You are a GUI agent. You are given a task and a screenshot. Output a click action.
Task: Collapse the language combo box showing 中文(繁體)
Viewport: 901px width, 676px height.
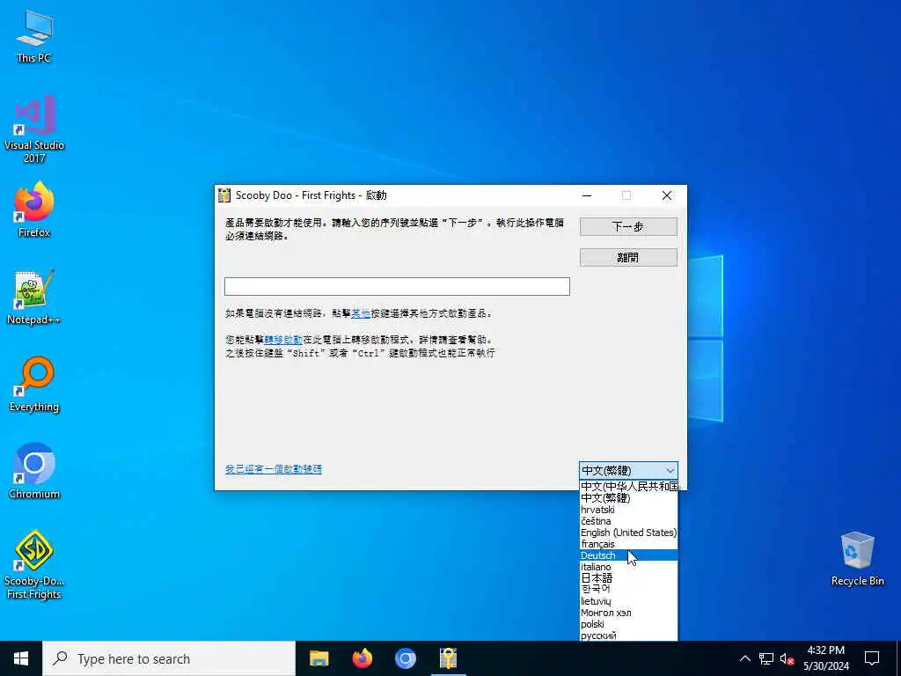[x=628, y=471]
